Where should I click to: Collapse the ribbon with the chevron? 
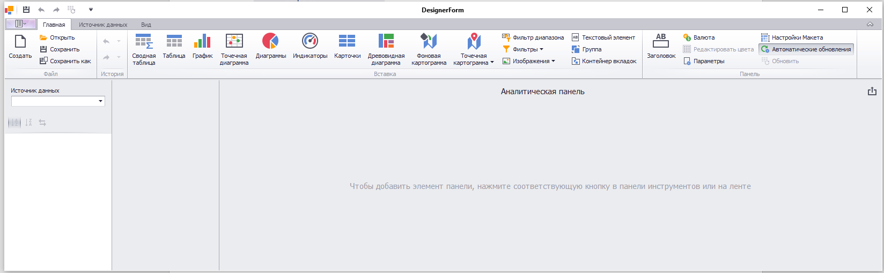(870, 24)
